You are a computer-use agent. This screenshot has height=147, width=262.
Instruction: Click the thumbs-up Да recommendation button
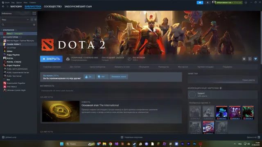click(89, 77)
